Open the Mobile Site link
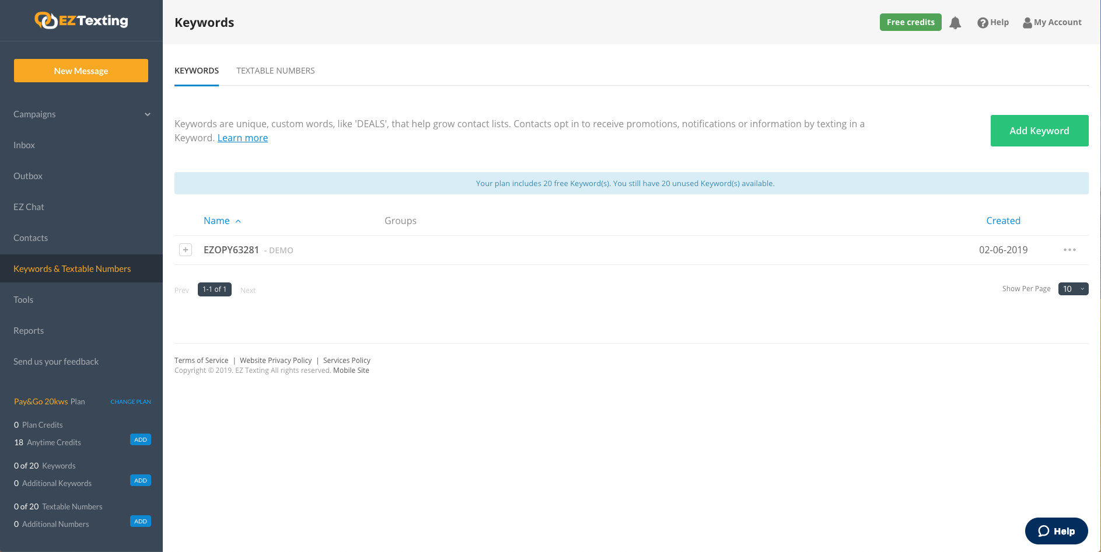1101x552 pixels. point(351,371)
